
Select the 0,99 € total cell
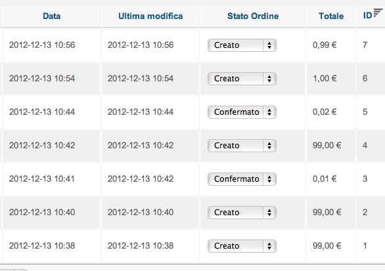tap(325, 45)
